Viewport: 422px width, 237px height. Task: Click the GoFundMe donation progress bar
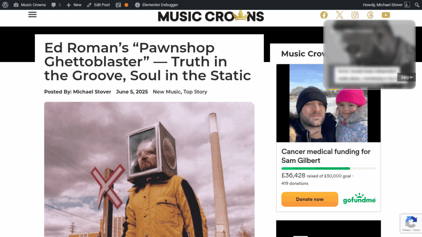pyautogui.click(x=328, y=168)
